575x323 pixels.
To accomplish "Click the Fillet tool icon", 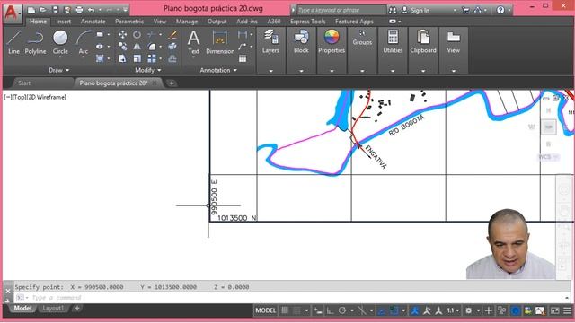I will tap(152, 47).
